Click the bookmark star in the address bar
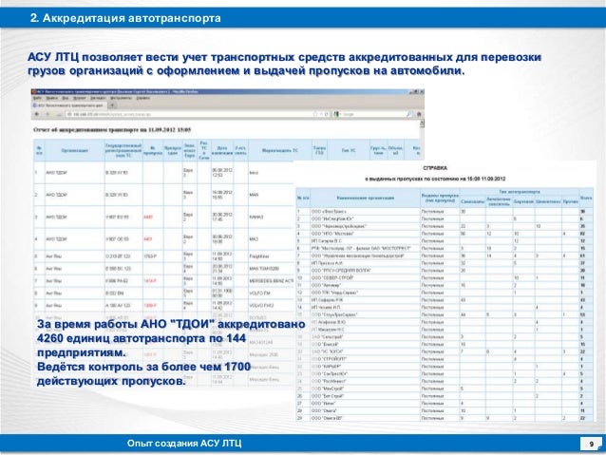 pos(315,114)
